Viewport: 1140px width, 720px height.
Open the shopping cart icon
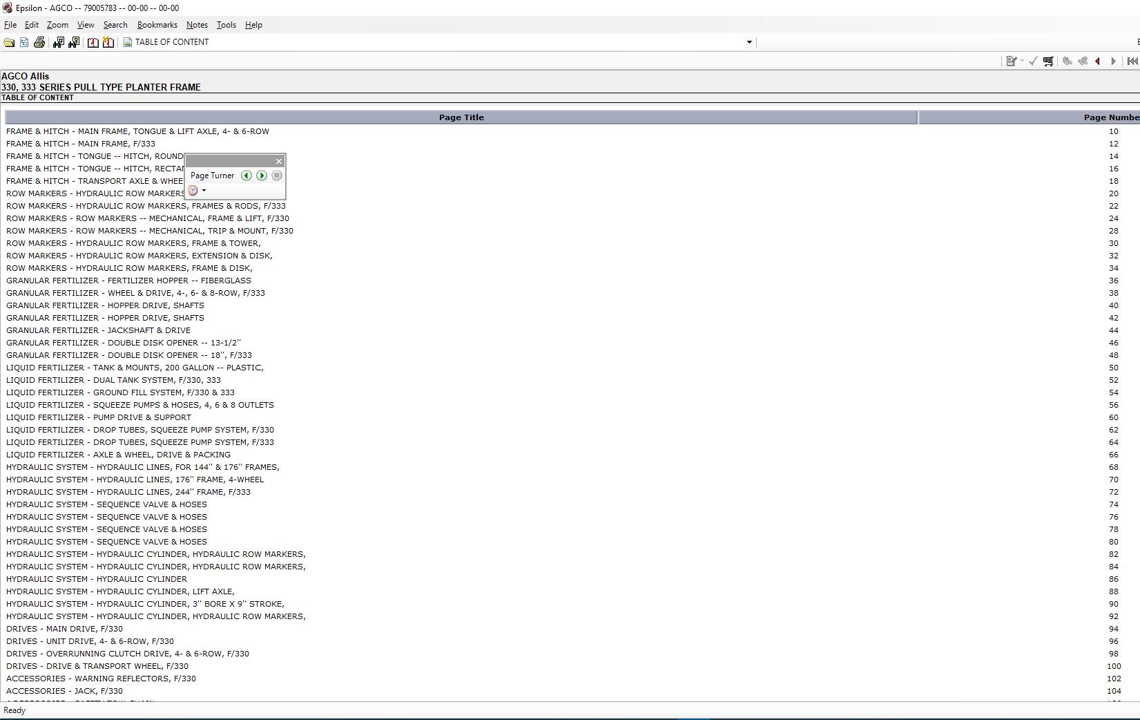tap(1048, 61)
